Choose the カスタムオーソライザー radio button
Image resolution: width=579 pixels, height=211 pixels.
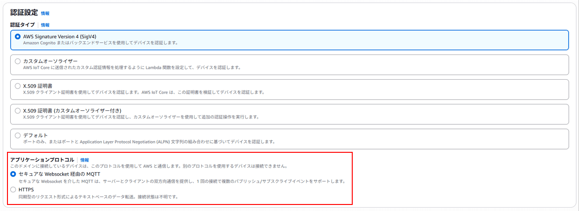coord(18,61)
